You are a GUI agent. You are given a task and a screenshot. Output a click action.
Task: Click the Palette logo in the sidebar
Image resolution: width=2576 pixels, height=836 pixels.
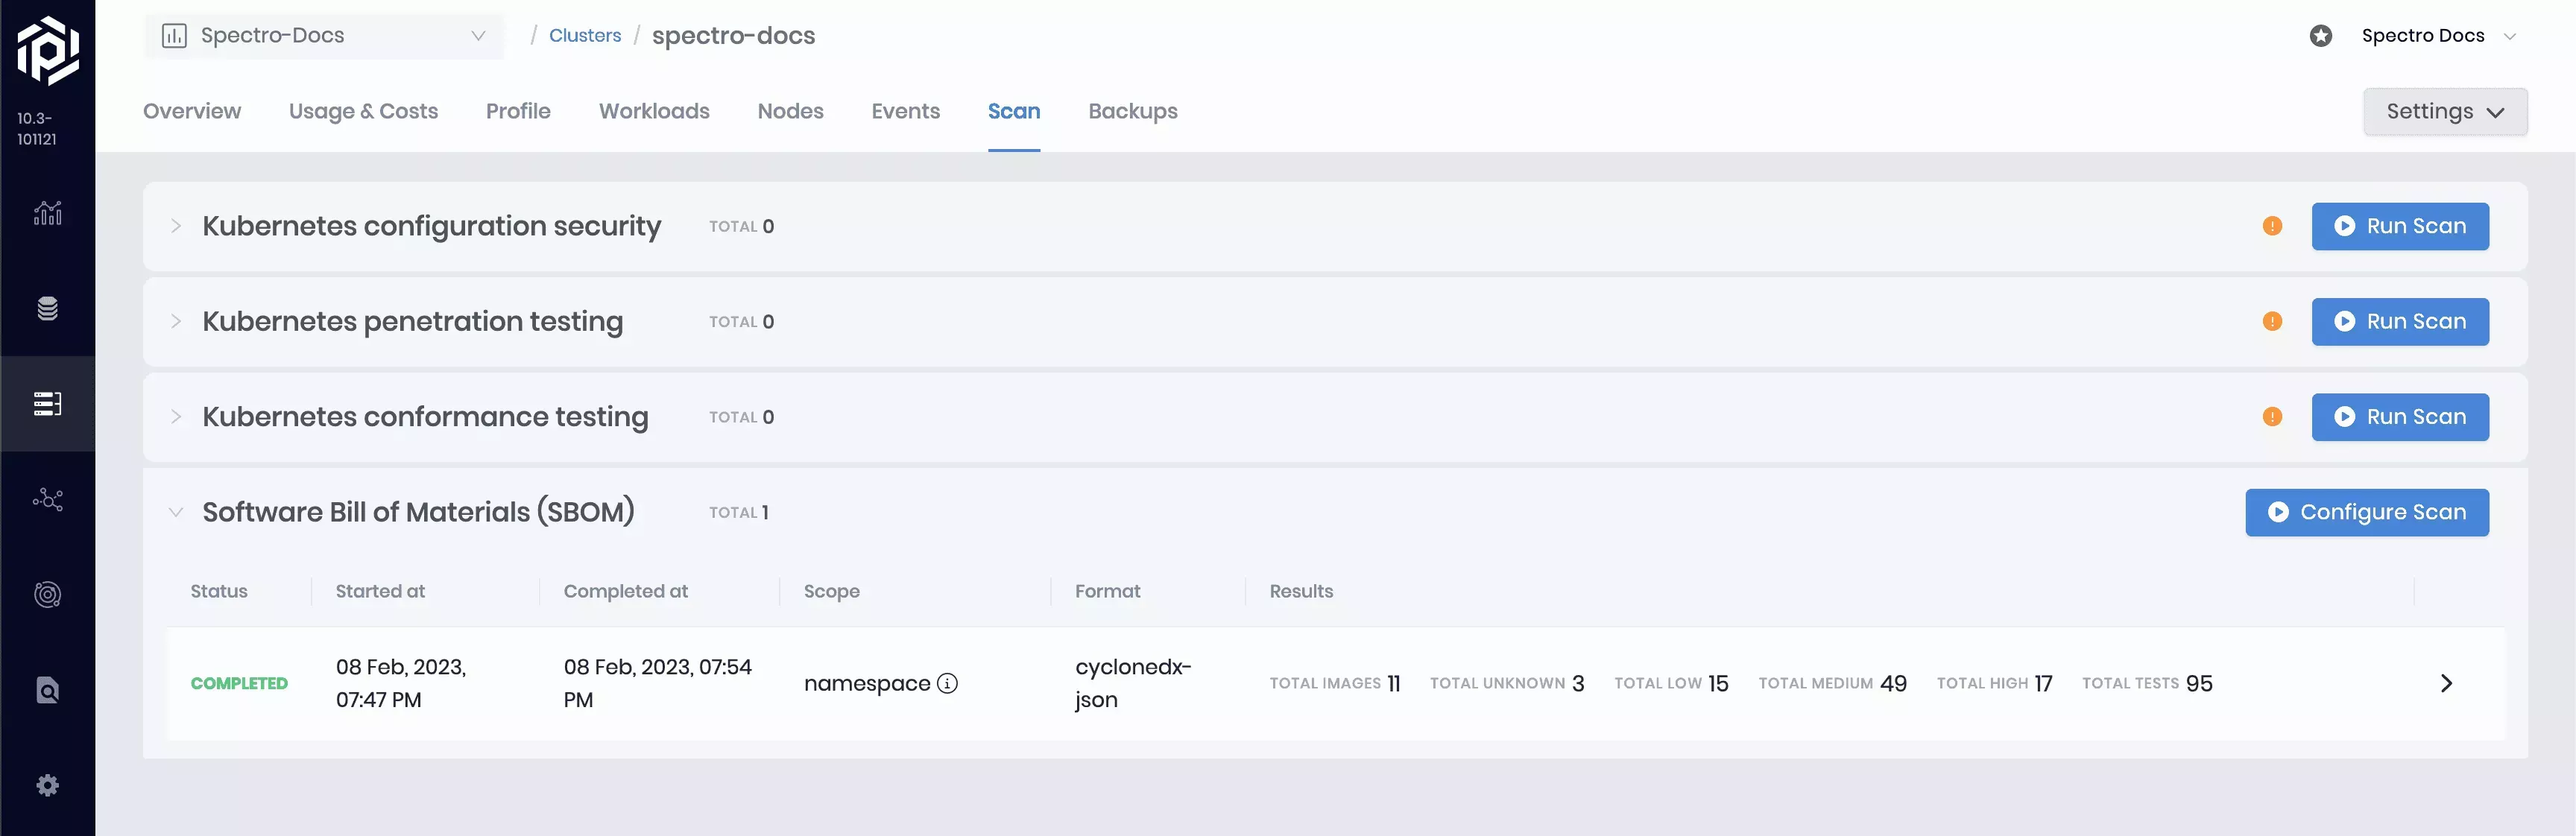[47, 50]
